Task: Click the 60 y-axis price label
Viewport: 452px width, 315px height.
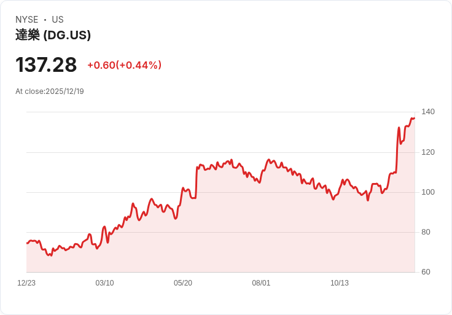Action: (x=426, y=272)
